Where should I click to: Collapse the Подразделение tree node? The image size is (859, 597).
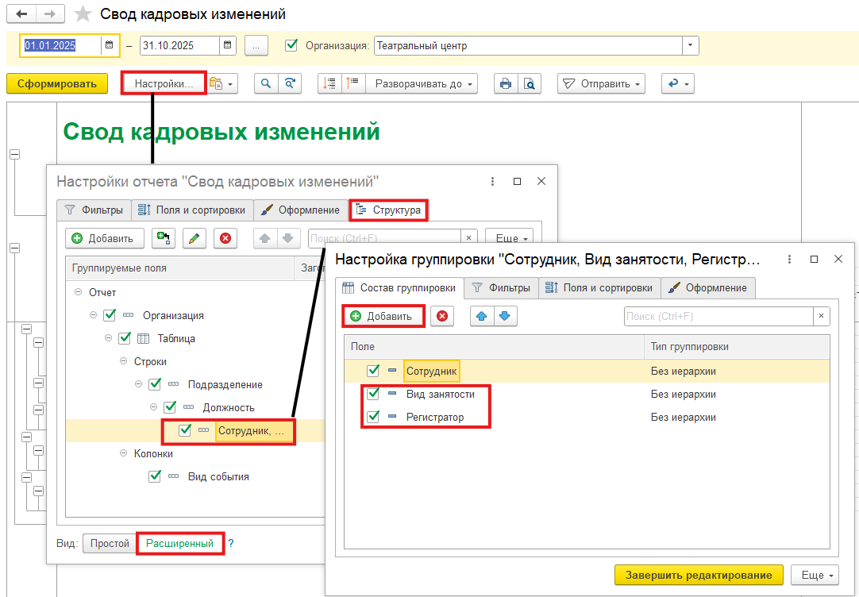tap(138, 384)
